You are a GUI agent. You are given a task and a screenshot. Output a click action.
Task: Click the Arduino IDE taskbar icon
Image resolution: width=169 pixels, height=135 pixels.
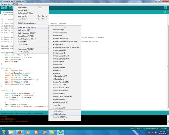tap(60, 132)
